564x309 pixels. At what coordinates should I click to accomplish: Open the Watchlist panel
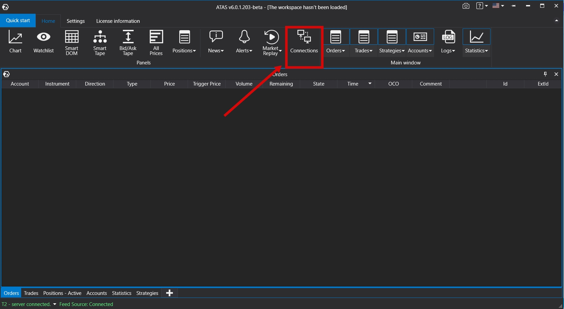pos(44,42)
